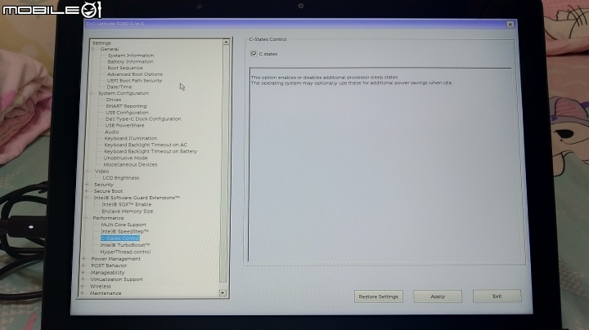
Task: Expand the Virtualization Support node
Action: 83,279
